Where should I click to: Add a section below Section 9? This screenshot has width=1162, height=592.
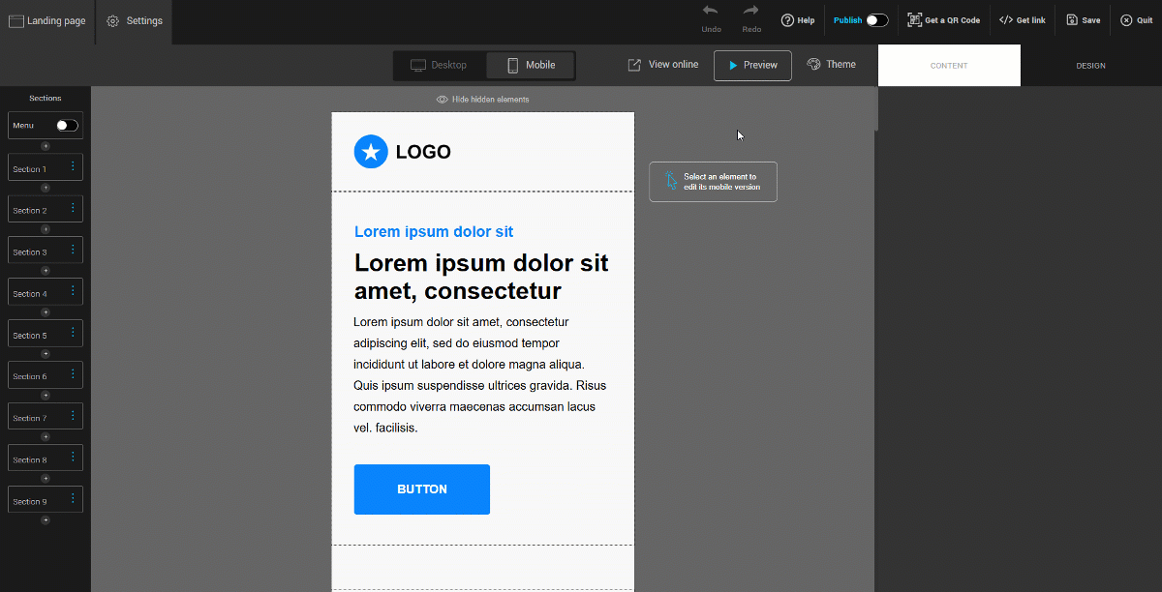click(46, 520)
